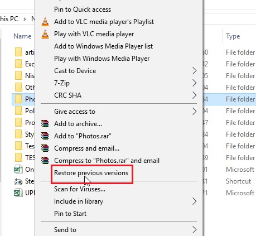
Task: Select the folder icon starting with "Oth"
Action: (18, 88)
